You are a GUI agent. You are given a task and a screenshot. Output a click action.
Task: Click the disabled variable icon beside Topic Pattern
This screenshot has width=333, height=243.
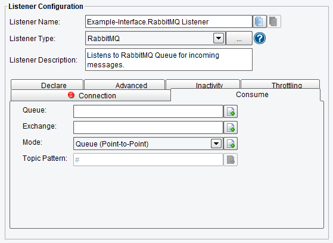[231, 160]
